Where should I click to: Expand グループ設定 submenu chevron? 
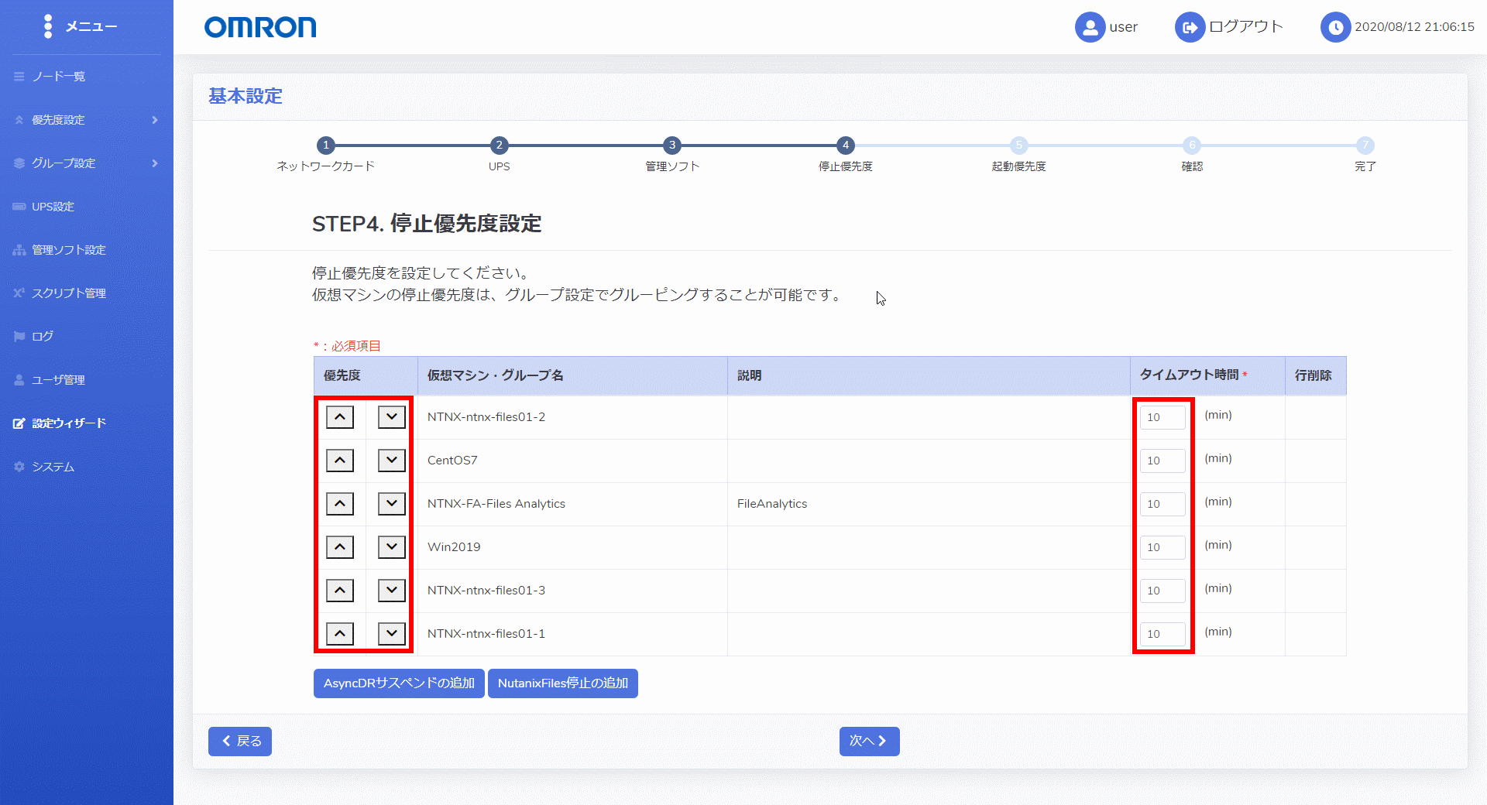click(155, 163)
